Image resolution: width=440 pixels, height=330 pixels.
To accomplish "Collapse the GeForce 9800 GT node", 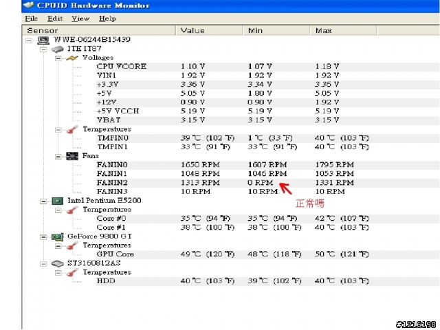I will click(43, 237).
